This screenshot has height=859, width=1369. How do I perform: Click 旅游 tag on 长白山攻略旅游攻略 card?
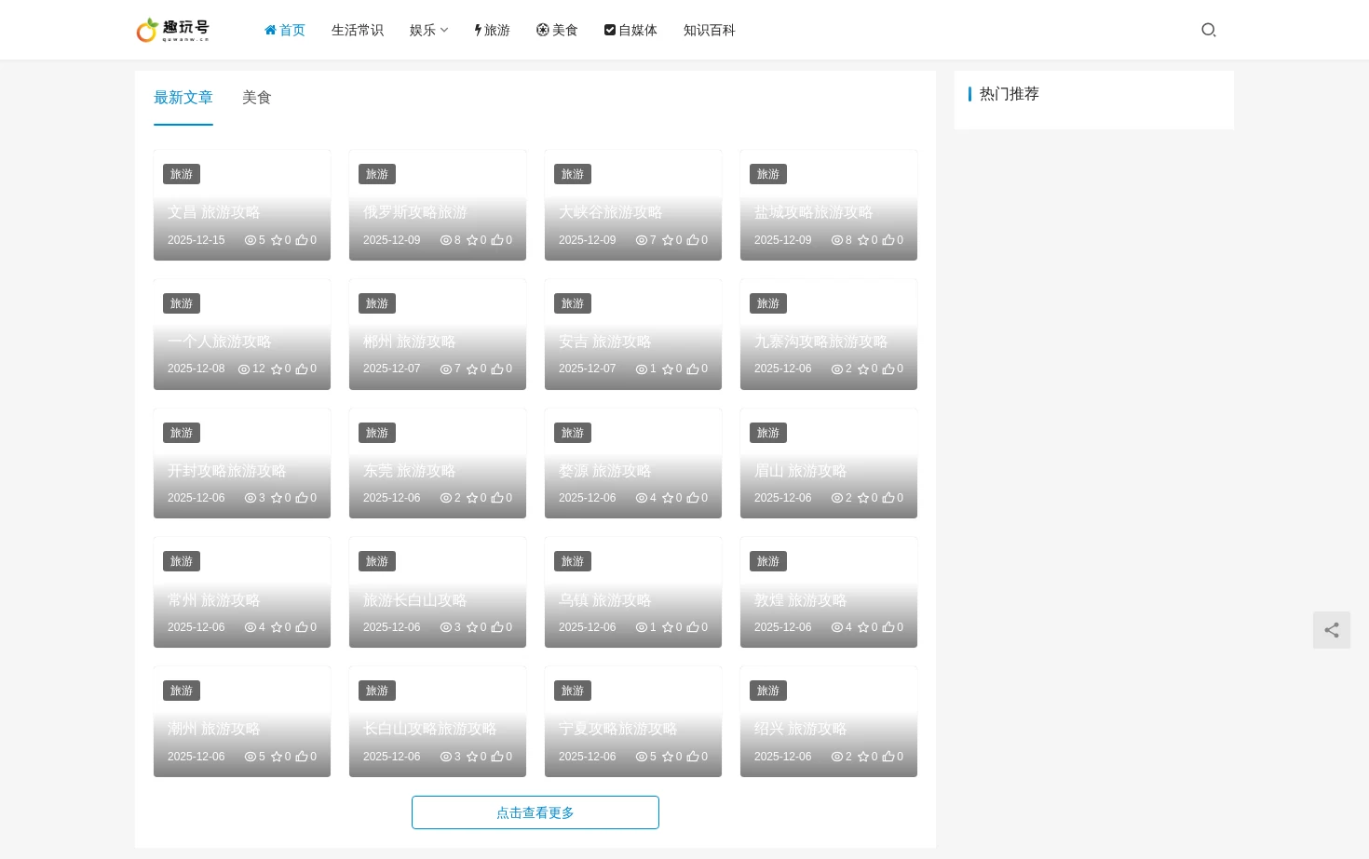pyautogui.click(x=377, y=691)
